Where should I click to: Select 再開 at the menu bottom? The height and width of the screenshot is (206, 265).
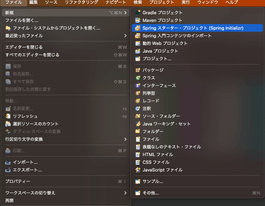pyautogui.click(x=66, y=200)
